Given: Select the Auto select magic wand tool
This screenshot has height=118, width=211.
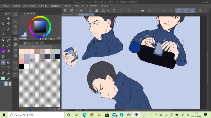Looking at the screenshot, I should tap(3, 34).
